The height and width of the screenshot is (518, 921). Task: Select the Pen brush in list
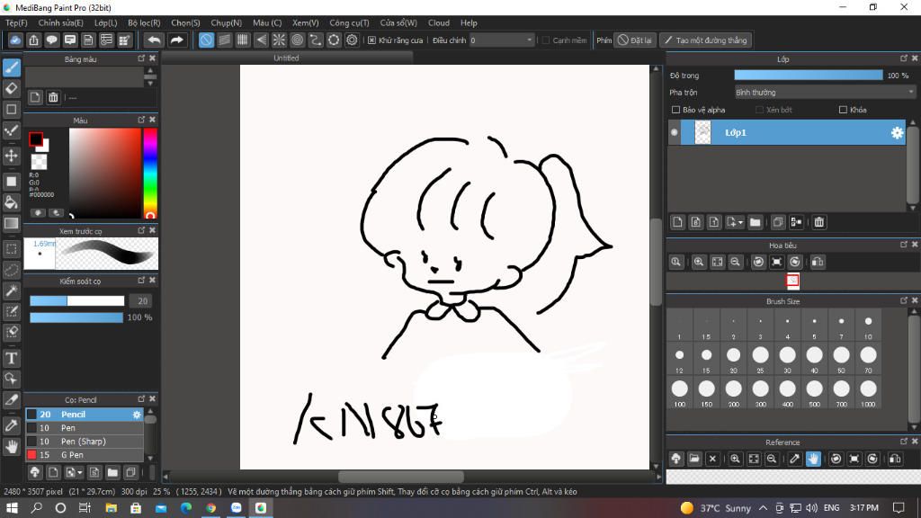85,428
